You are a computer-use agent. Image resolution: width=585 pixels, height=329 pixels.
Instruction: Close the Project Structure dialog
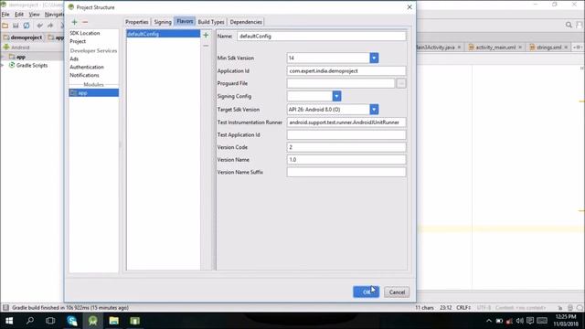[409, 7]
